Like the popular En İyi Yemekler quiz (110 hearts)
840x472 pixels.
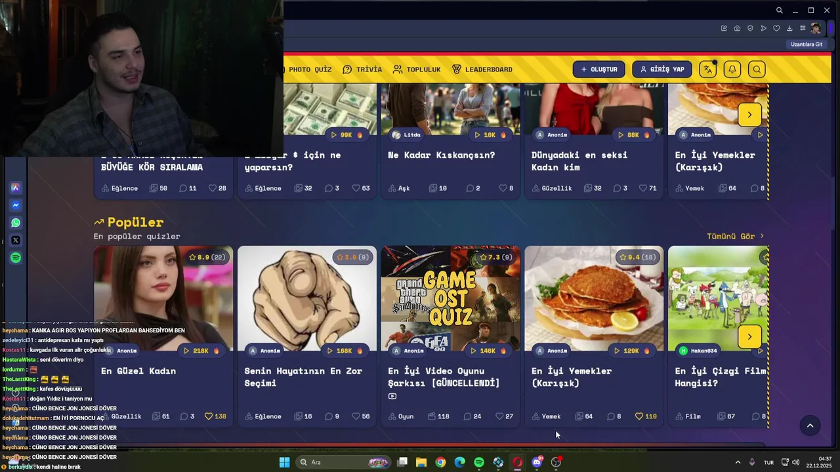(639, 416)
